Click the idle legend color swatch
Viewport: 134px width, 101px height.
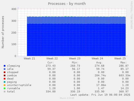pos(5,69)
